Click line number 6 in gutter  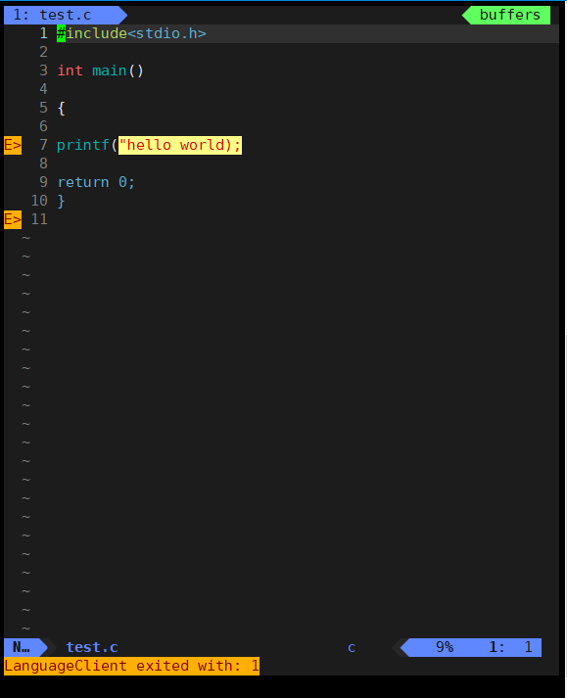[43, 126]
